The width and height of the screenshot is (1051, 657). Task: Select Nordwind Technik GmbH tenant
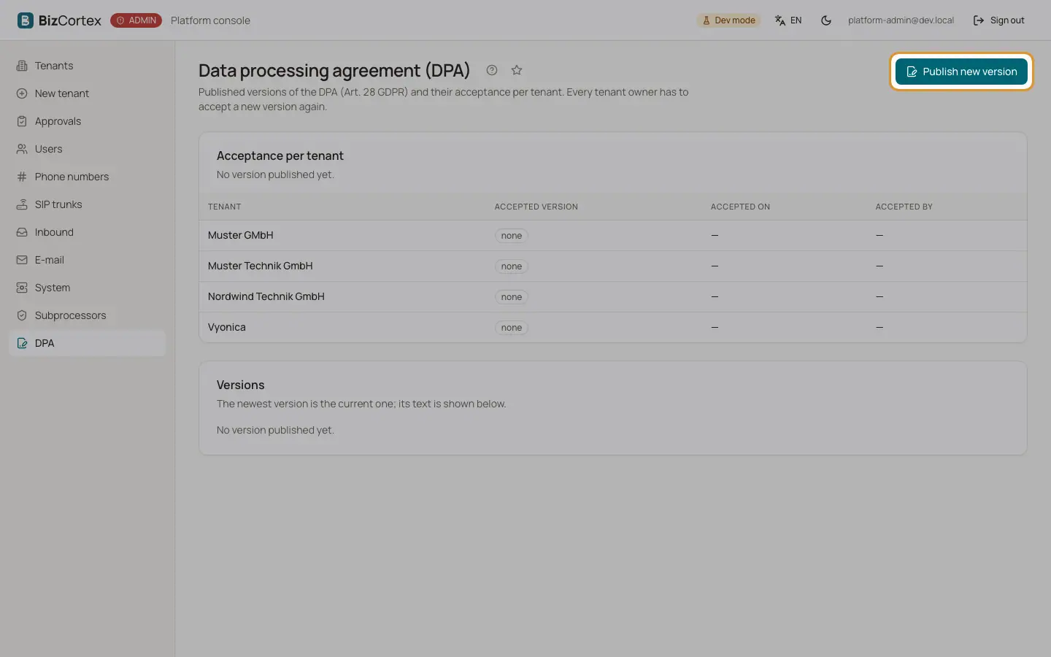[613, 296]
